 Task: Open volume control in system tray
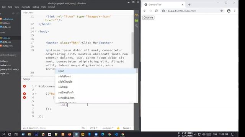pos(204,134)
